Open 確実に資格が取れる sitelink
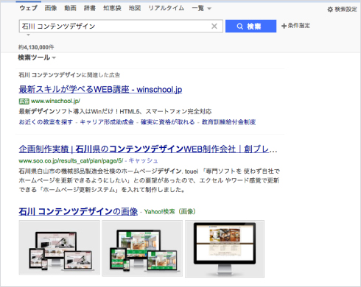 [x=167, y=122]
